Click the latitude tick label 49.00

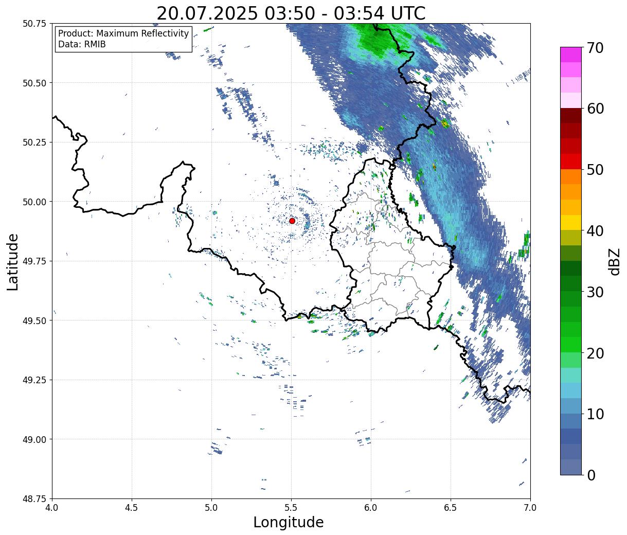(x=34, y=439)
